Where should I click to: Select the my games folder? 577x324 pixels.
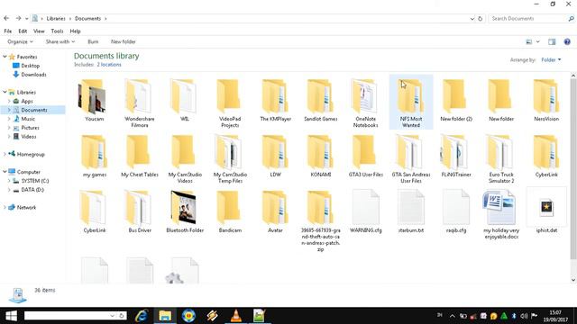pyautogui.click(x=94, y=156)
